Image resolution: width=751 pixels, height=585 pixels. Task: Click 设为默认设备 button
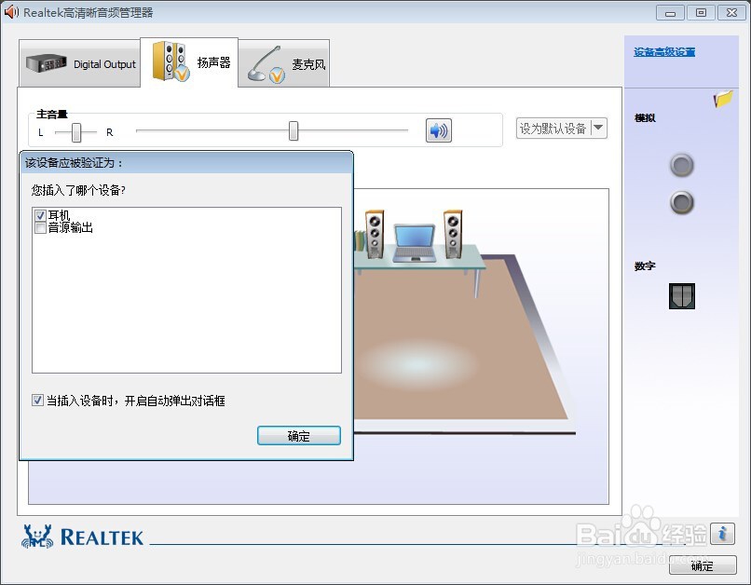[553, 129]
